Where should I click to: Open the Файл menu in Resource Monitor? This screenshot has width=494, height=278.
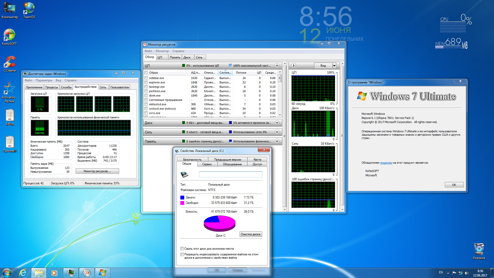148,51
